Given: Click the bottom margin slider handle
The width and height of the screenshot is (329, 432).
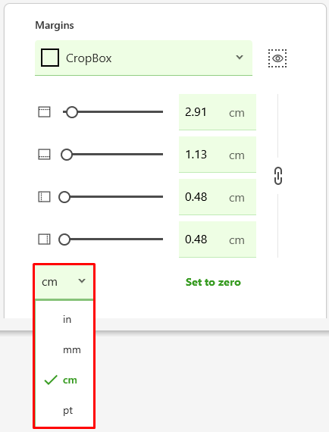Looking at the screenshot, I should 67,155.
